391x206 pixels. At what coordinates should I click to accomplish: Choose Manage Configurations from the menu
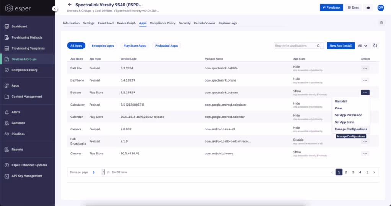(351, 129)
